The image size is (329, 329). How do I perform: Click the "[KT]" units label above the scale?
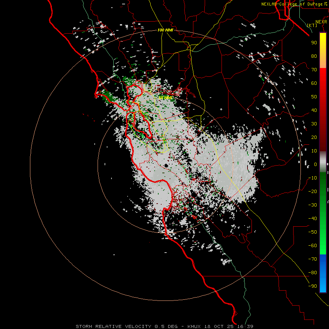pos(312,25)
